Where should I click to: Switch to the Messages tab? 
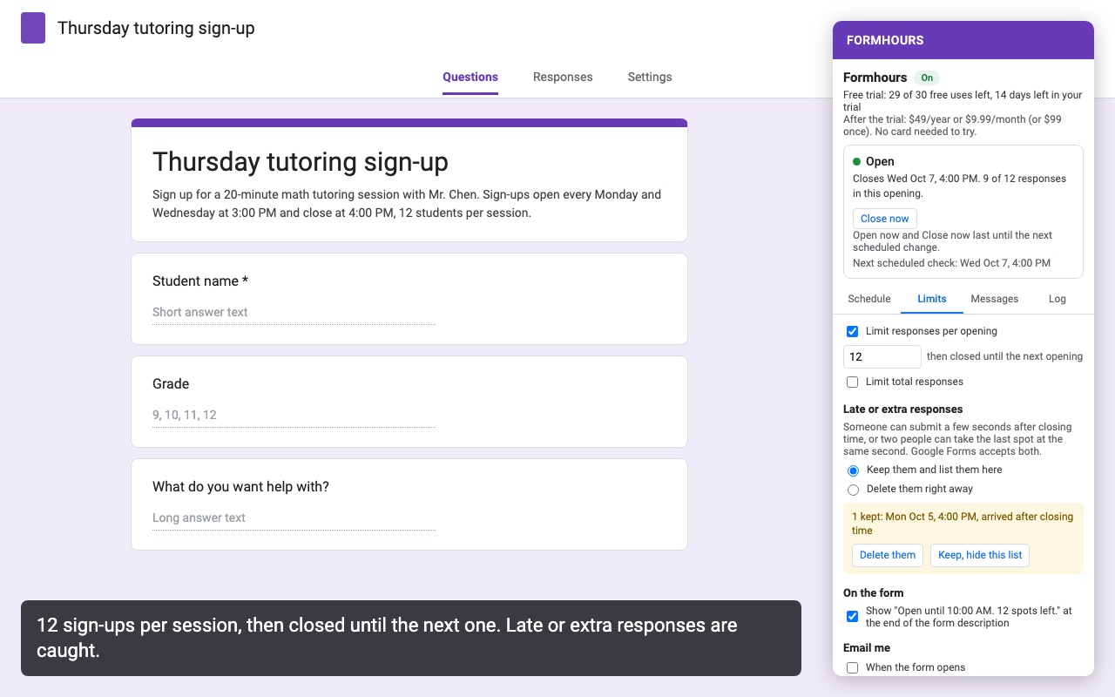tap(995, 299)
